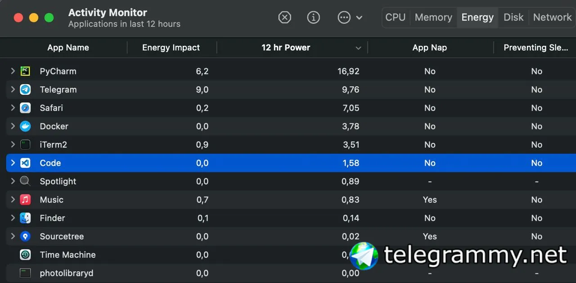This screenshot has width=576, height=283.
Task: Expand the Safari process row
Action: click(13, 108)
